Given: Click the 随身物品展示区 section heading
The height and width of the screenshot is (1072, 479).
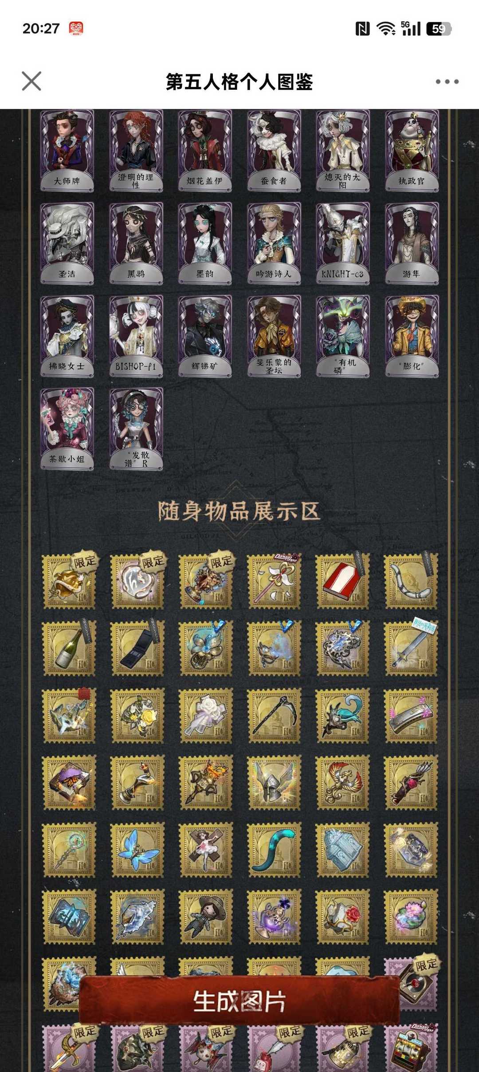Looking at the screenshot, I should (239, 511).
